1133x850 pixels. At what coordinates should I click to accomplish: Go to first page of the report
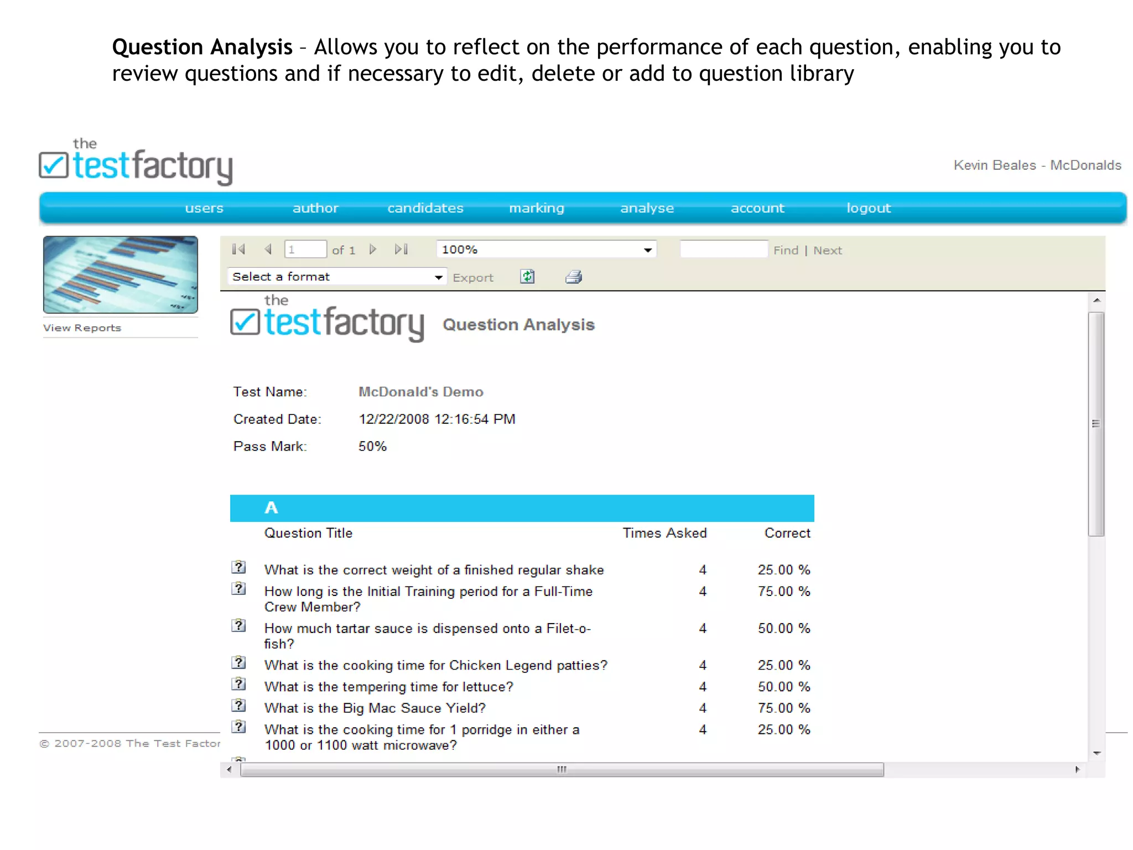[x=238, y=250]
